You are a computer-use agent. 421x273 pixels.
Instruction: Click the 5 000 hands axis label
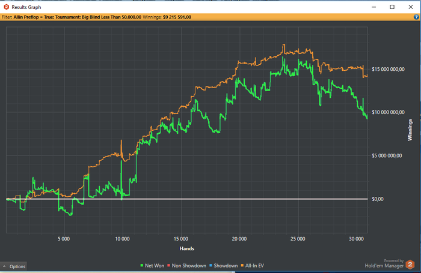tap(64, 239)
